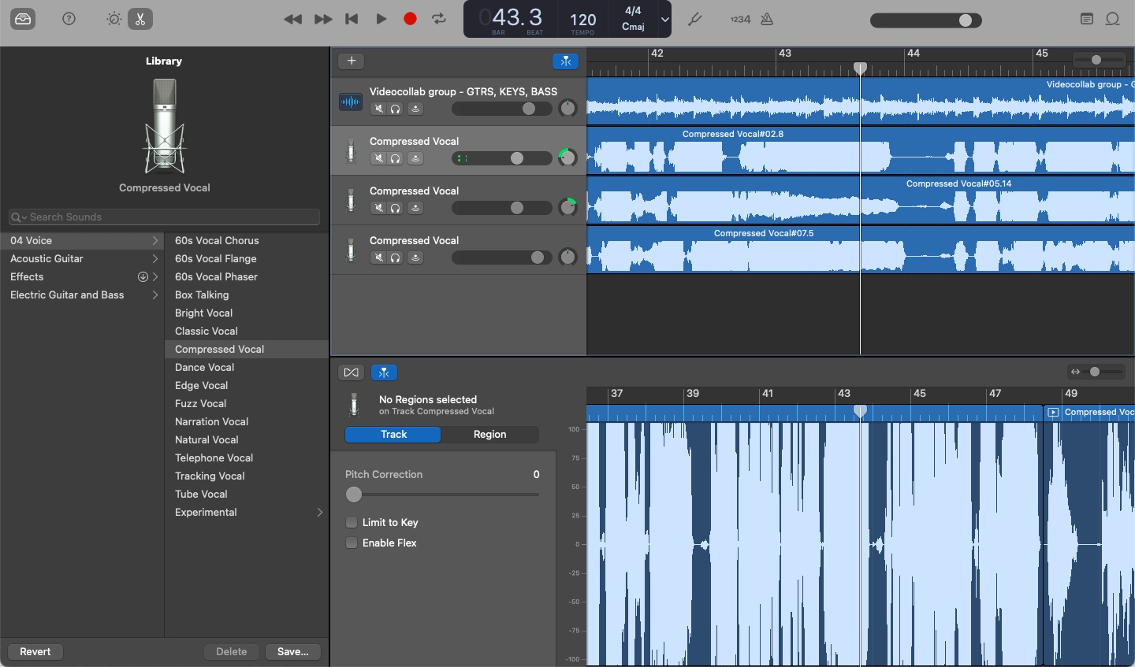
Task: Open Quick Help question mark
Action: (x=69, y=19)
